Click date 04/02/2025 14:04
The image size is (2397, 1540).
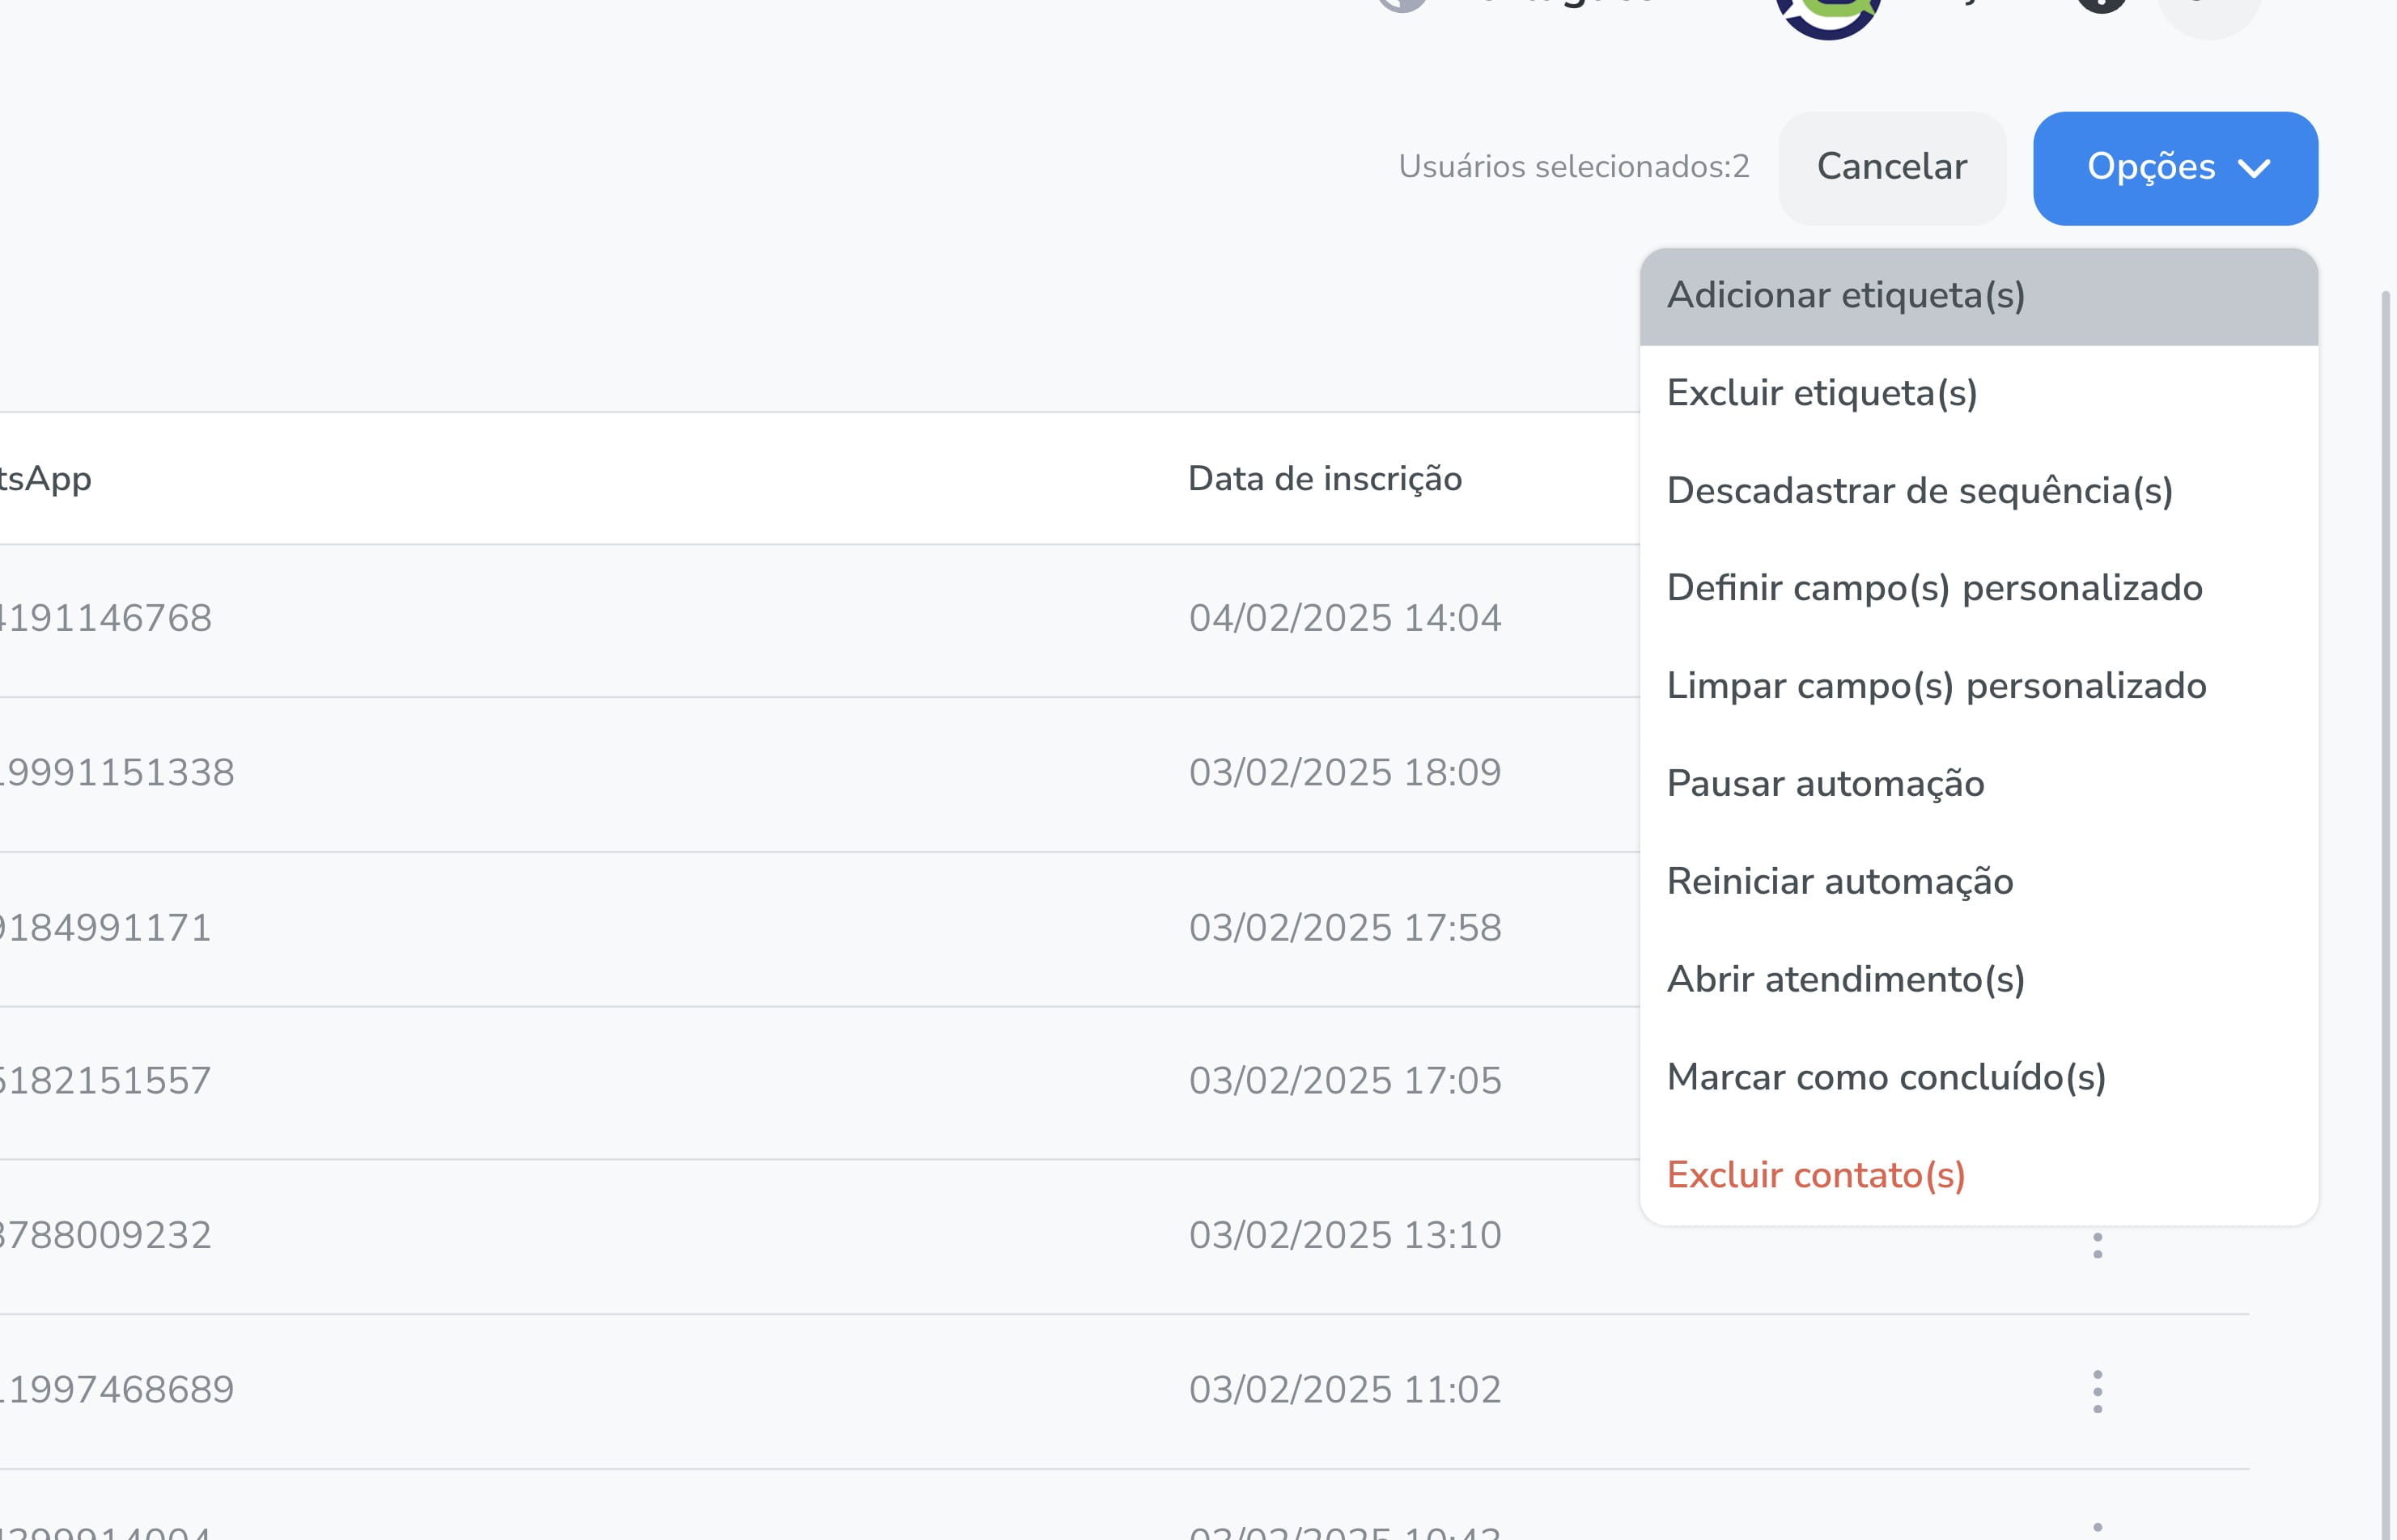click(x=1344, y=618)
